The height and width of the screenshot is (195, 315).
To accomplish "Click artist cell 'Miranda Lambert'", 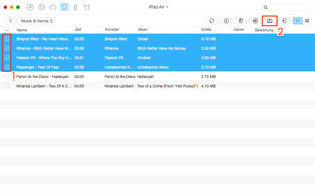I will click(x=119, y=86).
